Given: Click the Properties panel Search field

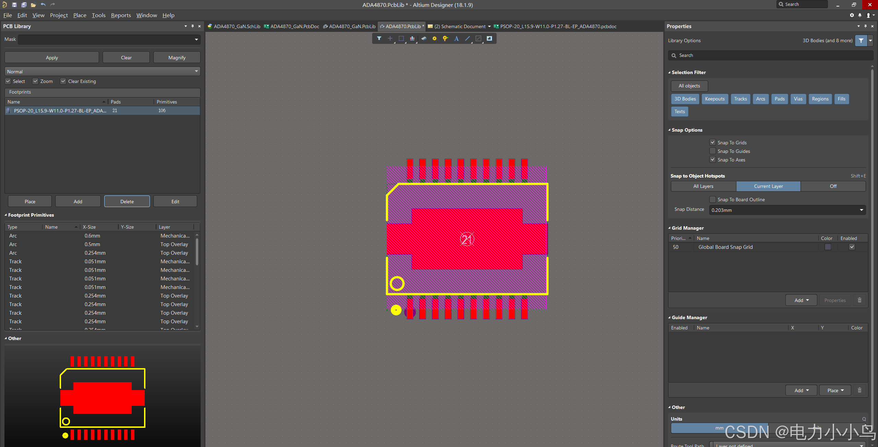Looking at the screenshot, I should [x=770, y=55].
